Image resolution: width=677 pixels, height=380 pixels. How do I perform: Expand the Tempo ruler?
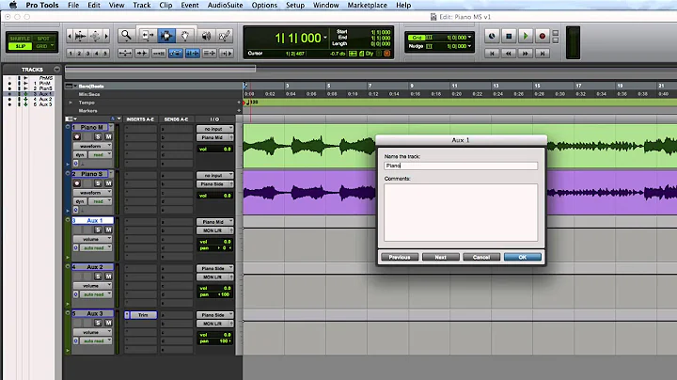71,103
